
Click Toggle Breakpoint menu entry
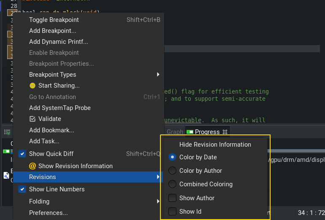[x=54, y=20]
